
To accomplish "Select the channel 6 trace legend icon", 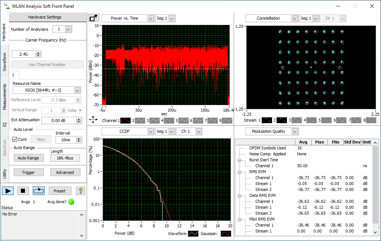I will point(198,121).
